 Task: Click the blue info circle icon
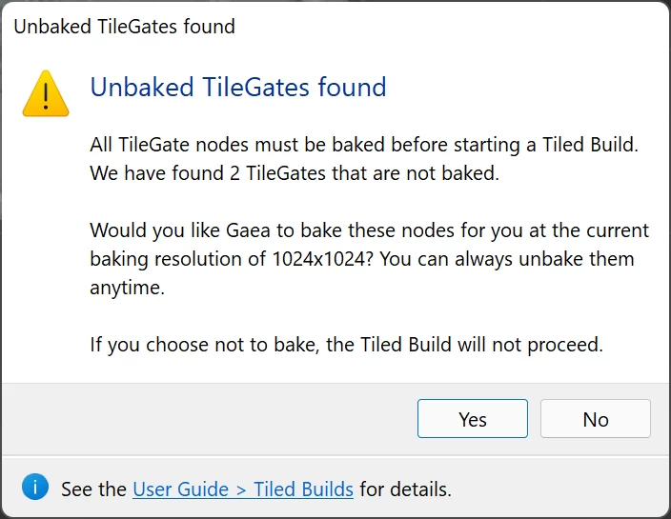click(x=35, y=487)
